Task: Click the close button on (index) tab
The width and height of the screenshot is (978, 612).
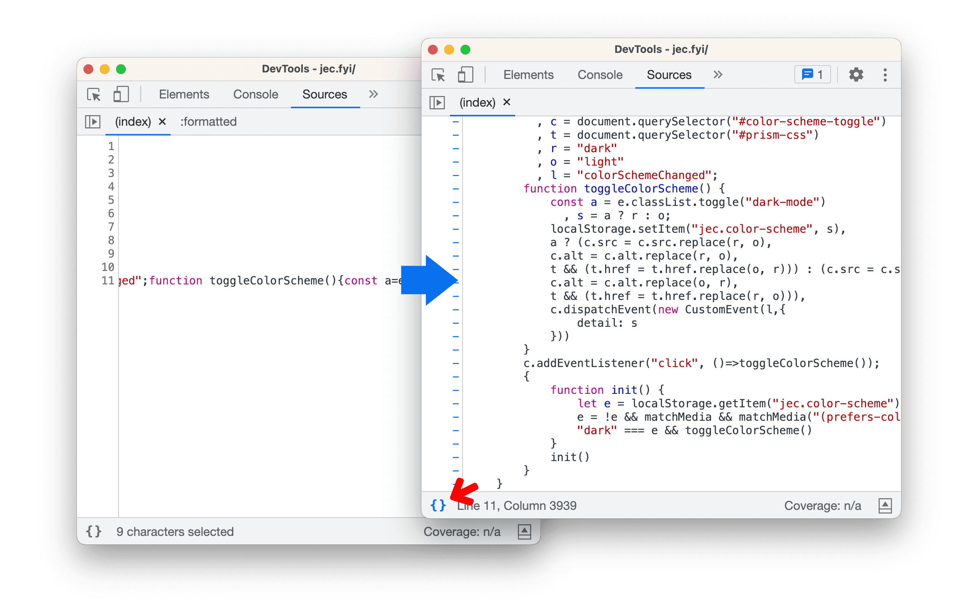Action: coord(508,101)
